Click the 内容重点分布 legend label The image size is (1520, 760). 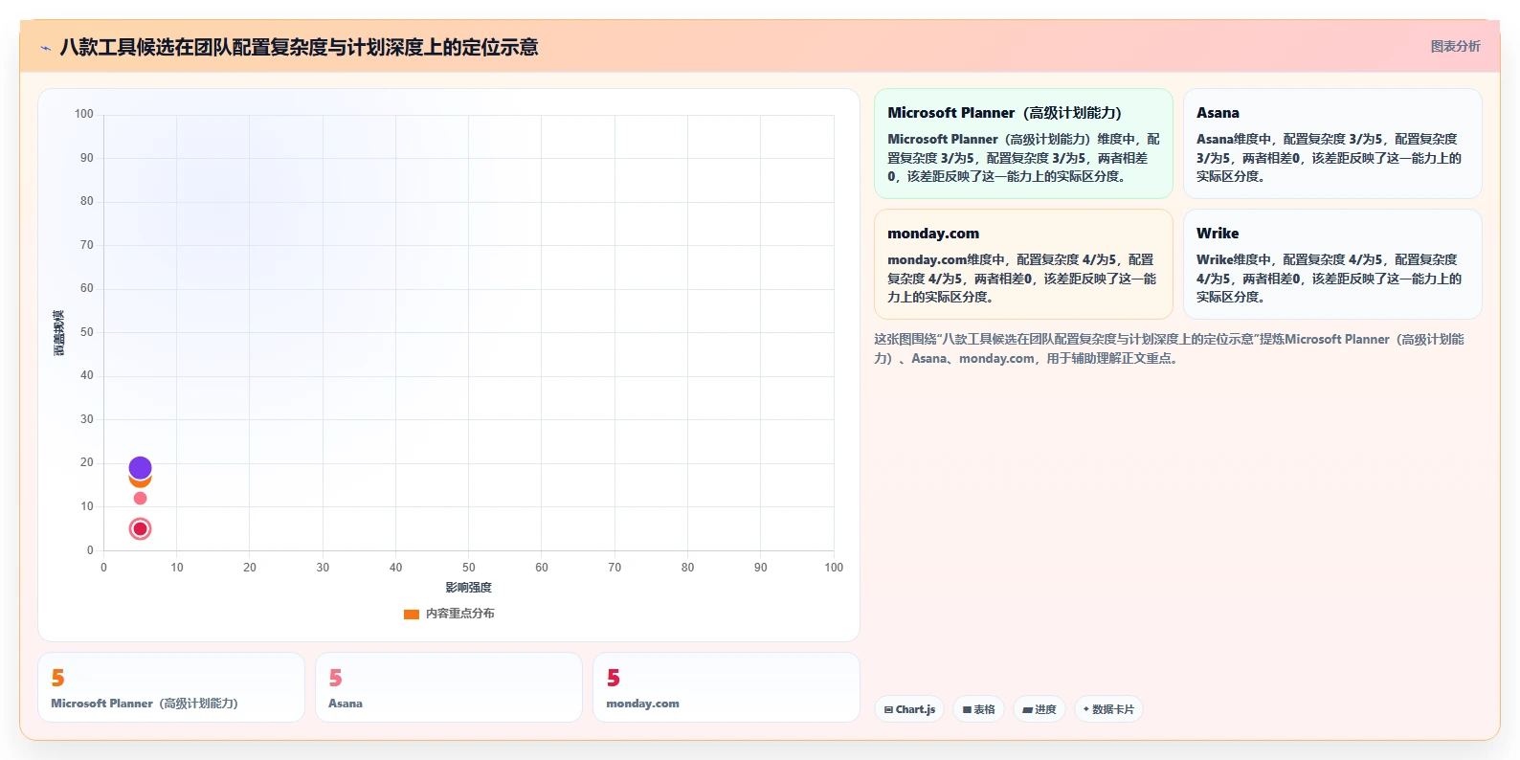tap(460, 614)
